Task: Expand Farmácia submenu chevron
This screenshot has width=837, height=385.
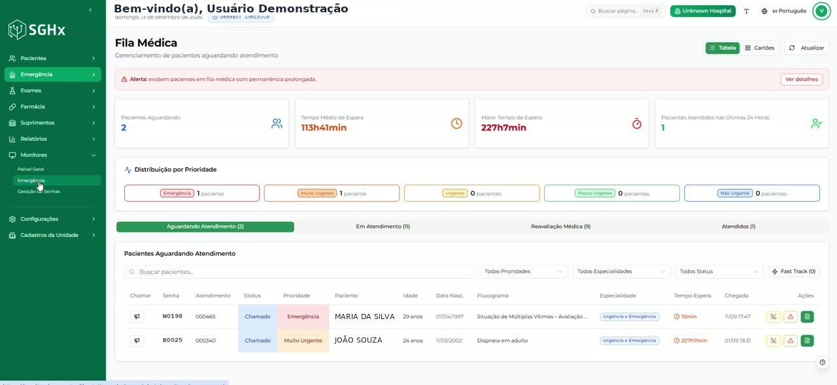Action: [94, 106]
